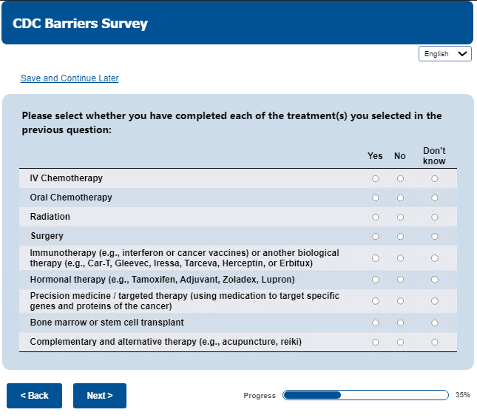Select Yes for Oral Chemotherapy

click(376, 198)
